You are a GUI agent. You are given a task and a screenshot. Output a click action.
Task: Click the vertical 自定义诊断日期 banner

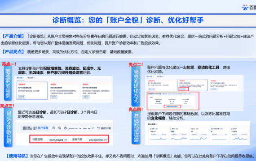point(9,127)
